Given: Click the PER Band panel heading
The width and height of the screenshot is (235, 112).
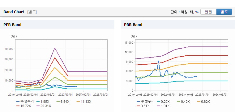Looking at the screenshot, I should click(x=12, y=25).
